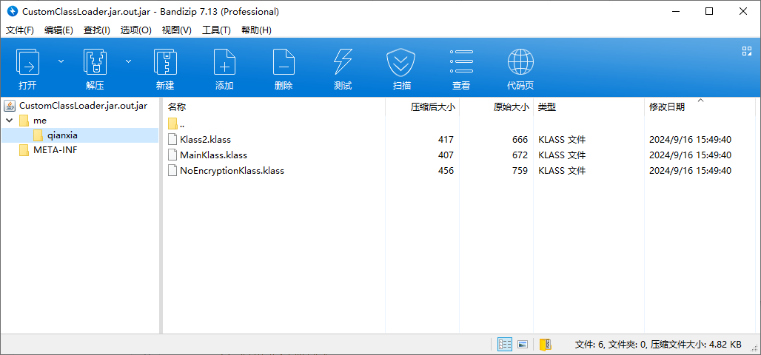Image resolution: width=761 pixels, height=355 pixels.
Task: Select the MainKlass.klass file
Action: (x=213, y=155)
